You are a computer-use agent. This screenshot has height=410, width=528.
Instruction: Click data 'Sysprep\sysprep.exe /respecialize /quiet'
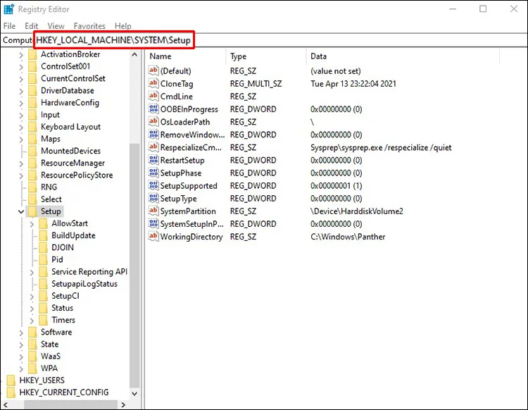click(381, 147)
